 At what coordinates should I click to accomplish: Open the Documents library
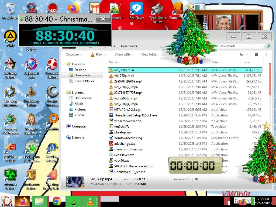pos(83,98)
